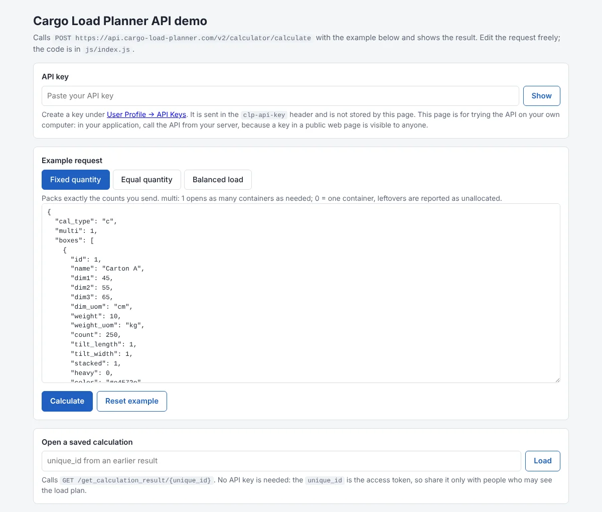This screenshot has width=602, height=512.
Task: Click the Paste your API key field
Action: click(x=280, y=96)
